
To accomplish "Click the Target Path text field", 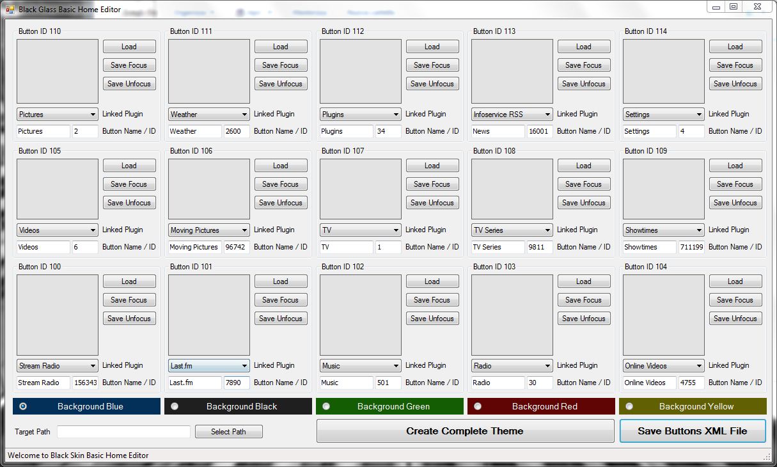I will pos(123,432).
